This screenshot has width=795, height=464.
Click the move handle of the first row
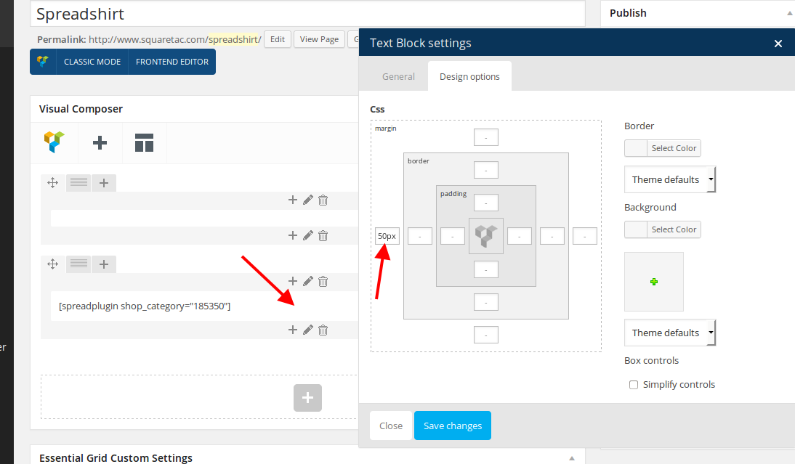click(53, 182)
